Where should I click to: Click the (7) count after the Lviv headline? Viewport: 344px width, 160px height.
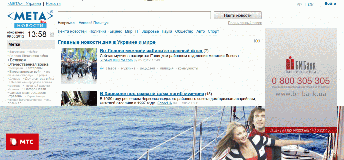206,51
